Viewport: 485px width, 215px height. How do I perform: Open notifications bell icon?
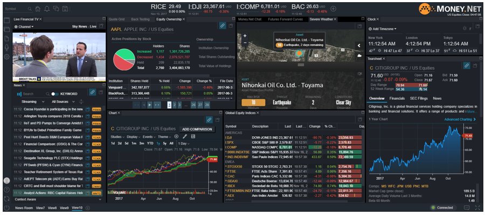coord(47,9)
